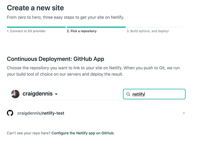Screen dimensions: 201x150
Task: Click the gray progress bar above step 3
Action: [x=156, y=27]
